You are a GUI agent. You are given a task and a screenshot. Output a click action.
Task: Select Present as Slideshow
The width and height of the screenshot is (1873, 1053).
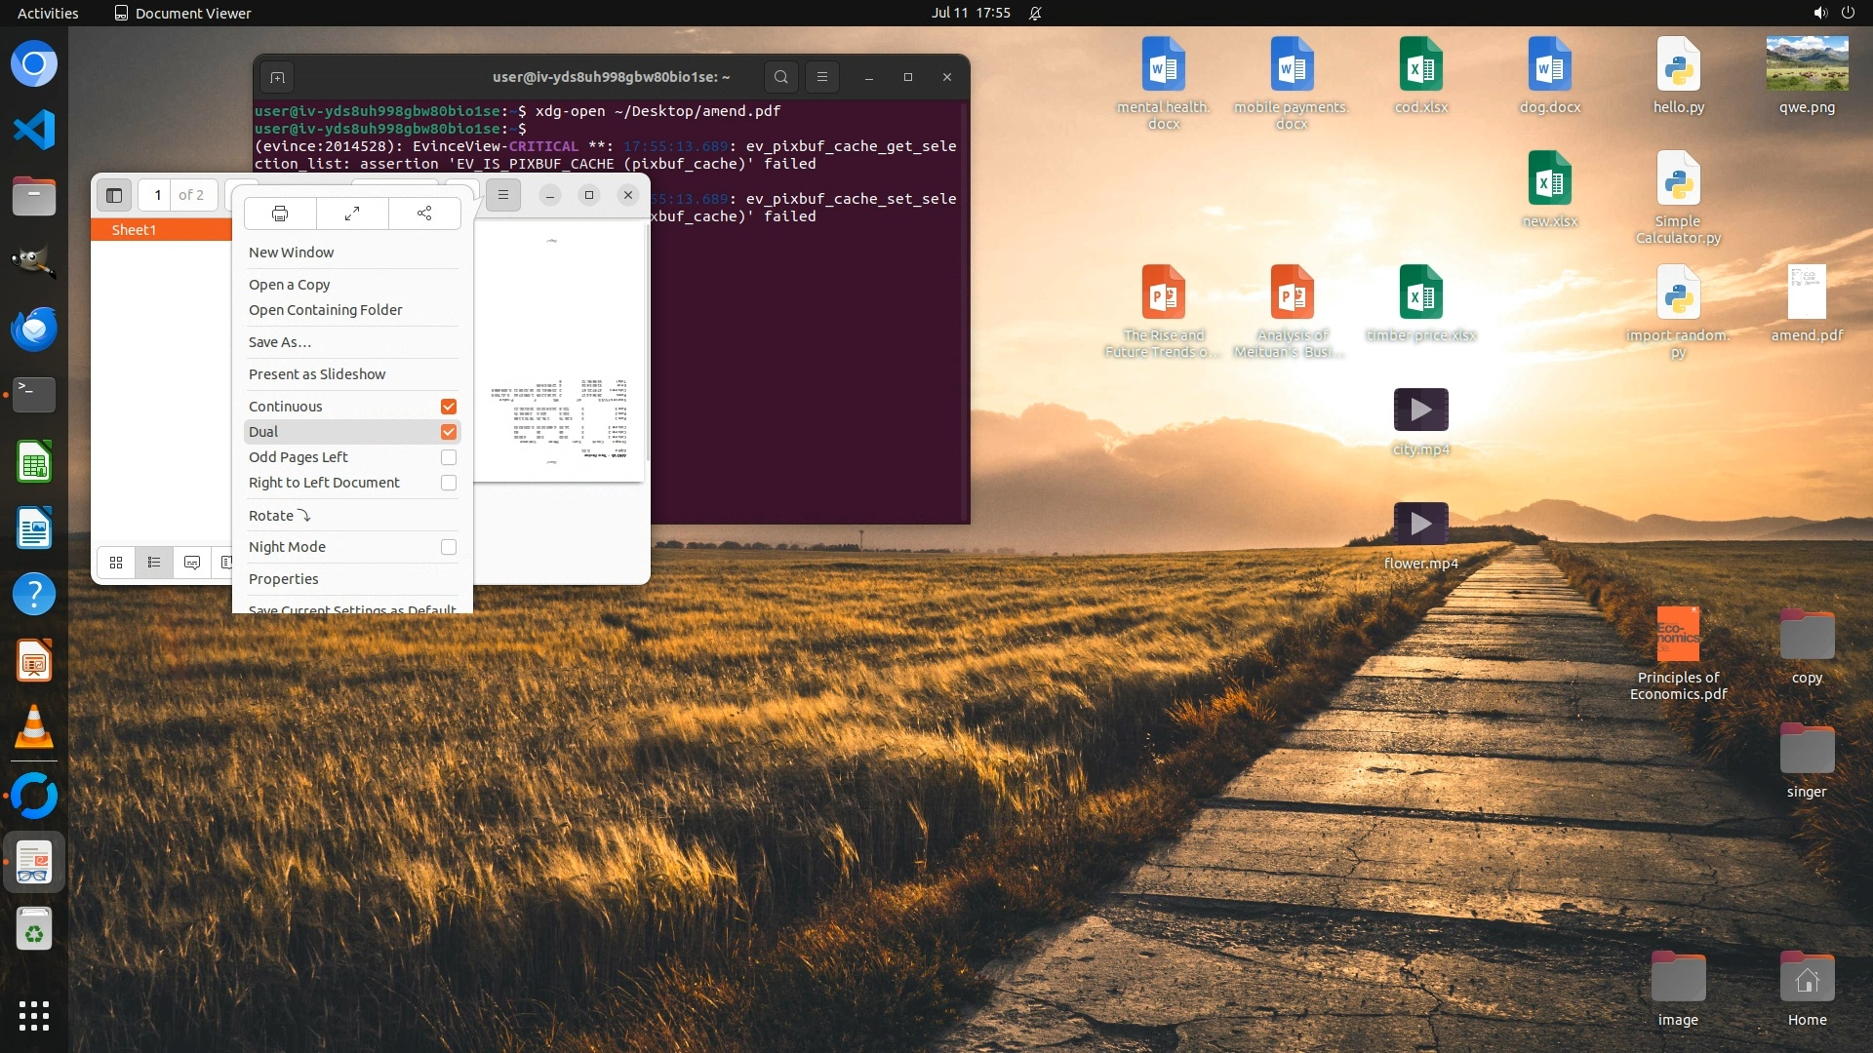317,374
